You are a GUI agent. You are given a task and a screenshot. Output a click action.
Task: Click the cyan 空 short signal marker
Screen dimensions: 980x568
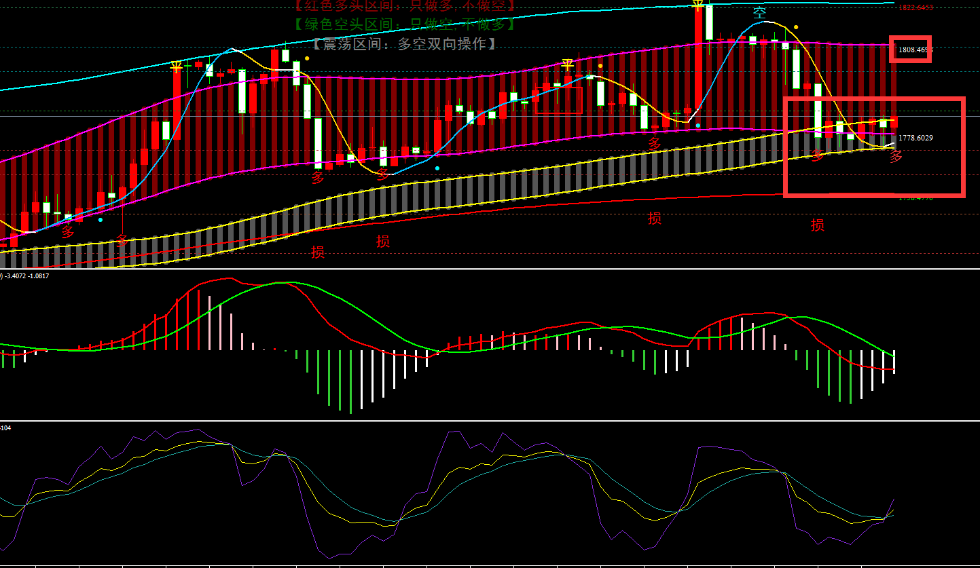click(759, 13)
